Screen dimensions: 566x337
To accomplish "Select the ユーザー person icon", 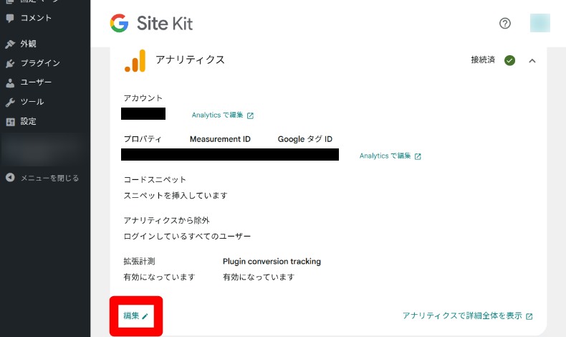I will [10, 82].
